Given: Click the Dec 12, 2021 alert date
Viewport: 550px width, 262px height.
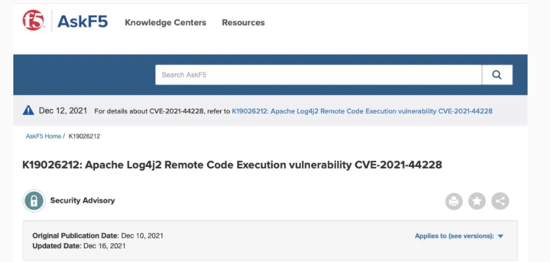Looking at the screenshot, I should point(63,111).
